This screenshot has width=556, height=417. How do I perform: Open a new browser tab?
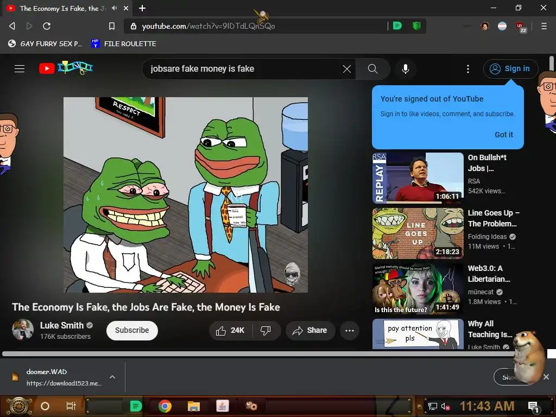[x=142, y=8]
